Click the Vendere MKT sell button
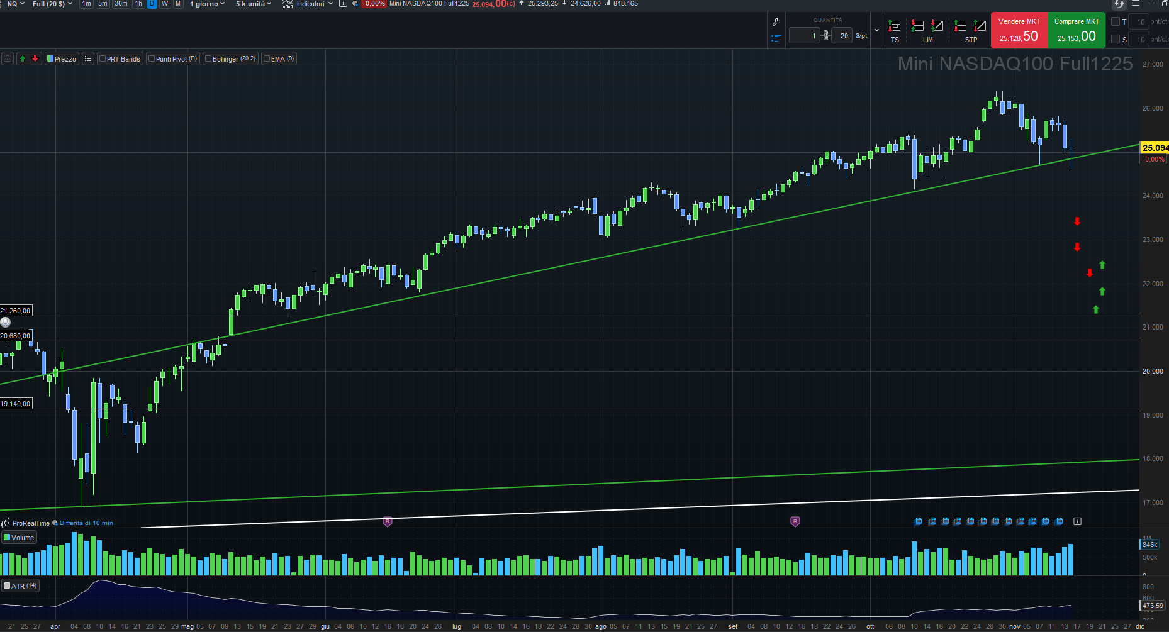The image size is (1169, 632). coord(1019,30)
